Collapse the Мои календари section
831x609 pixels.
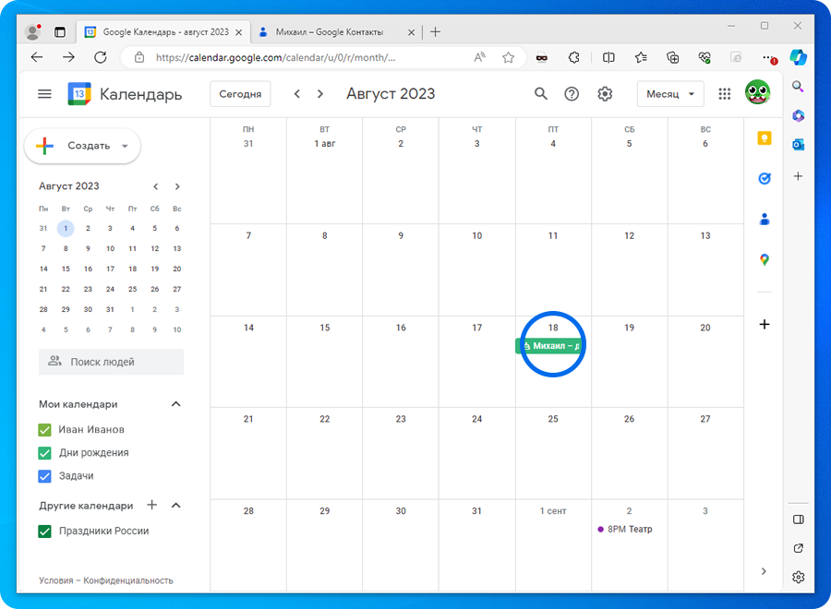(176, 404)
